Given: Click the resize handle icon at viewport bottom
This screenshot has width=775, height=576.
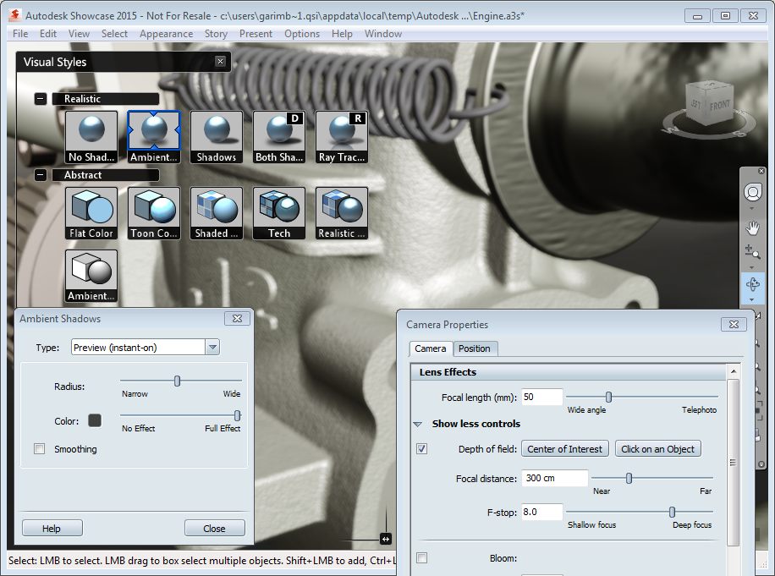Looking at the screenshot, I should [386, 539].
